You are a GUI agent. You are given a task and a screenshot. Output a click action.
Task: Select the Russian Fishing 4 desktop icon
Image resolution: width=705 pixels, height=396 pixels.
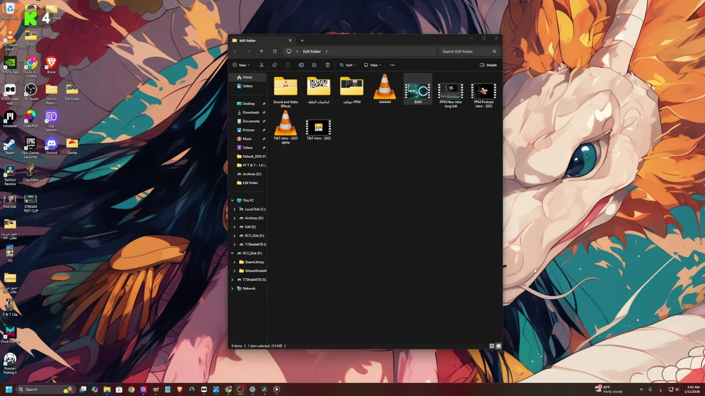(x=10, y=364)
